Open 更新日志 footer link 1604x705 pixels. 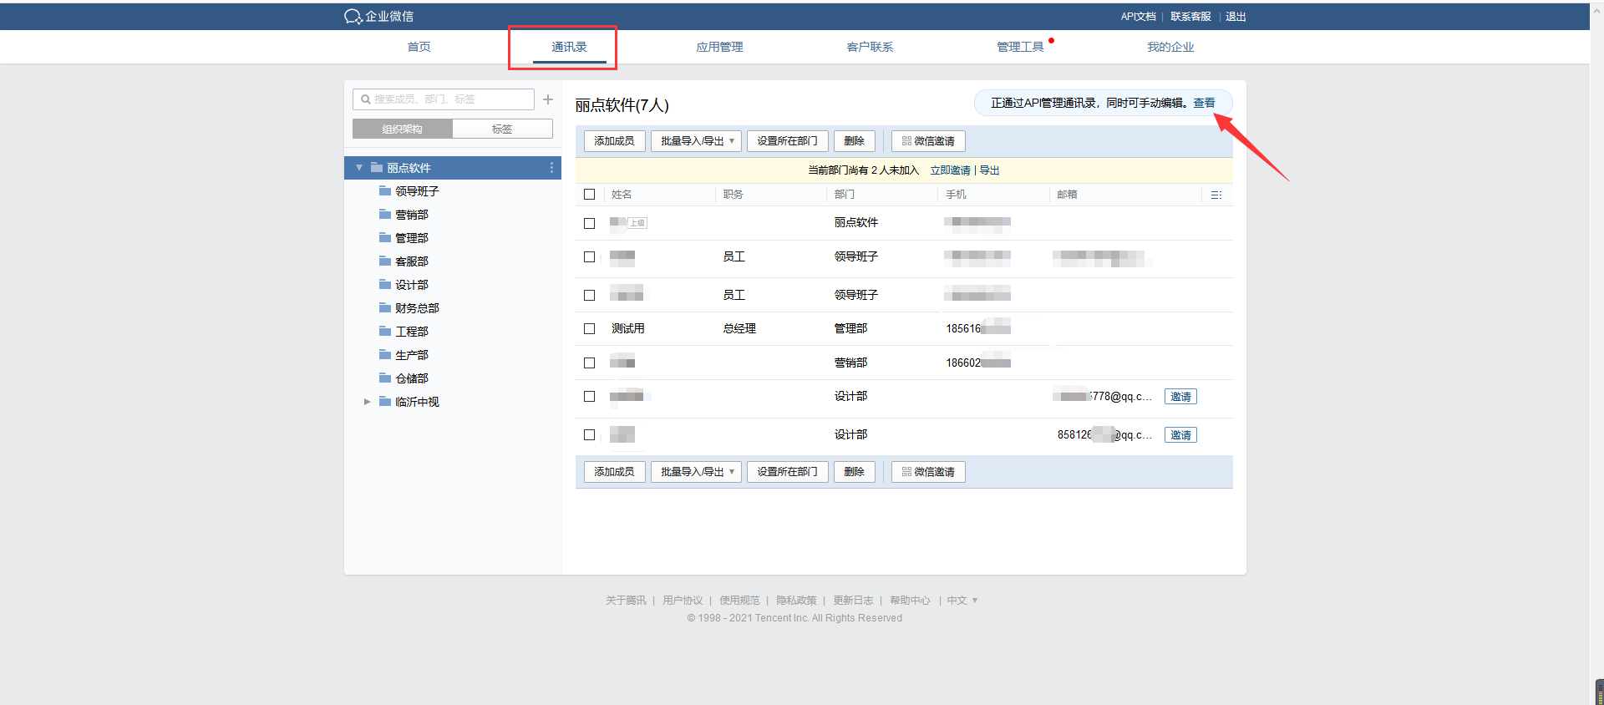pos(853,601)
